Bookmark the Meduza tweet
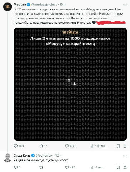The height and width of the screenshot is (172, 130). pyautogui.click(x=118, y=146)
